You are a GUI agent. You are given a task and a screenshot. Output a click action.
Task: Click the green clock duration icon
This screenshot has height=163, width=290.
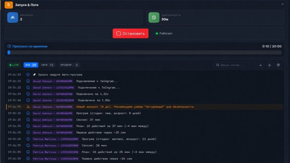coord(154,17)
